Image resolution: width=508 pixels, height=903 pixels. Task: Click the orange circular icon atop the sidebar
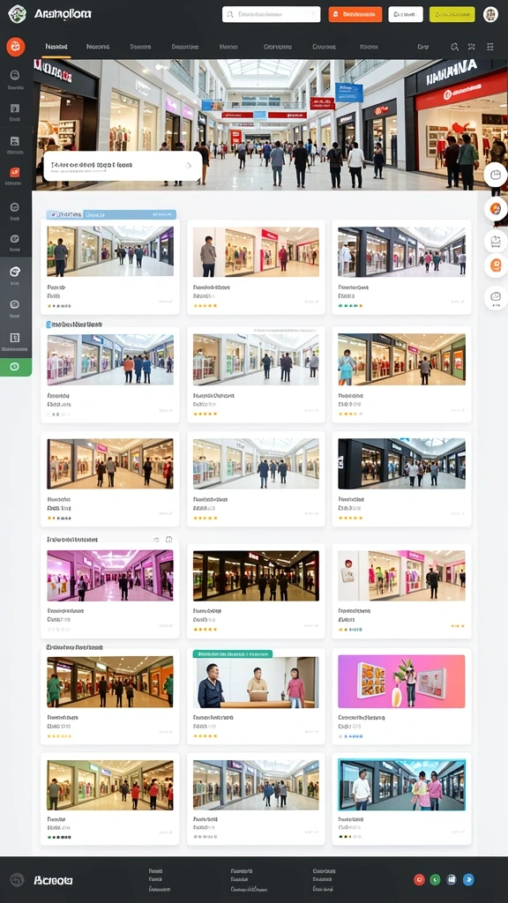tap(16, 47)
